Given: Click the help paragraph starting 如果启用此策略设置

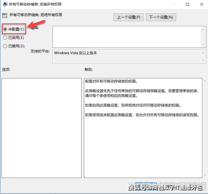Looking at the screenshot, I should pos(133,105).
